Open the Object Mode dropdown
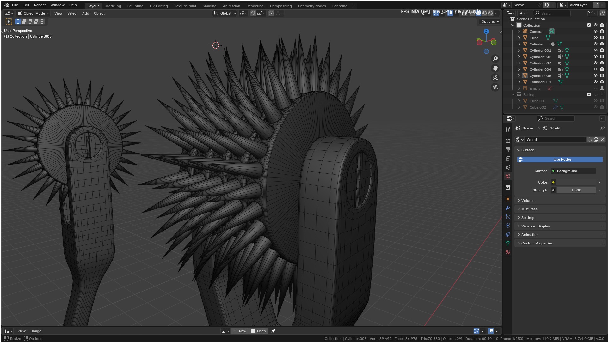This screenshot has height=343, width=609. [34, 13]
